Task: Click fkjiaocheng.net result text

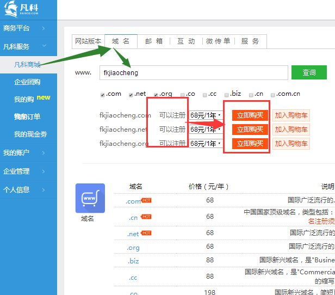Action: (x=123, y=130)
